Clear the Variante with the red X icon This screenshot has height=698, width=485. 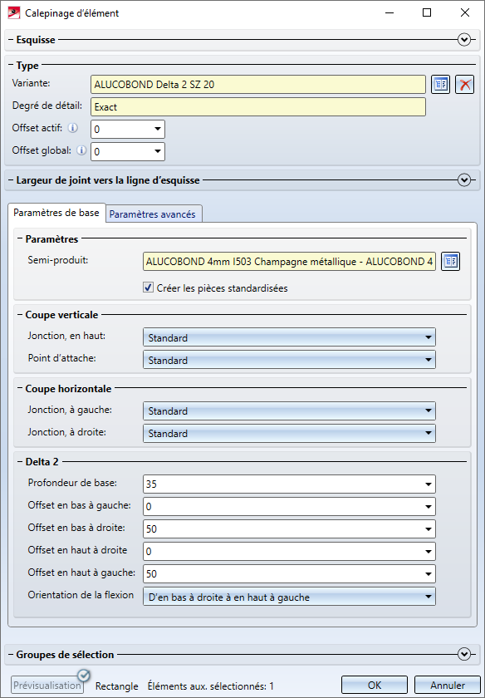pyautogui.click(x=464, y=85)
